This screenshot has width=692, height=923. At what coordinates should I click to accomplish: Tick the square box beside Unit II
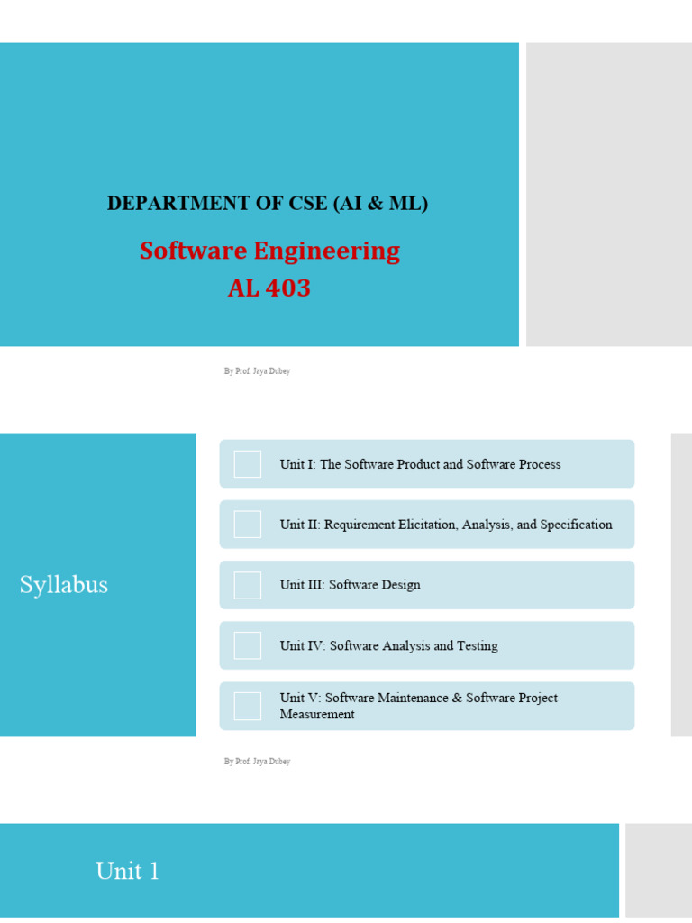click(248, 525)
